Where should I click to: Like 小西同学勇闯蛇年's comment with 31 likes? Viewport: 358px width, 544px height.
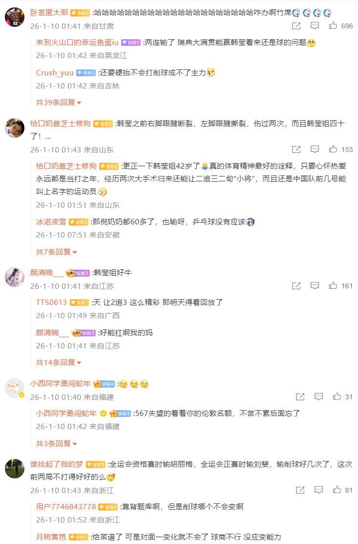pyautogui.click(x=337, y=396)
